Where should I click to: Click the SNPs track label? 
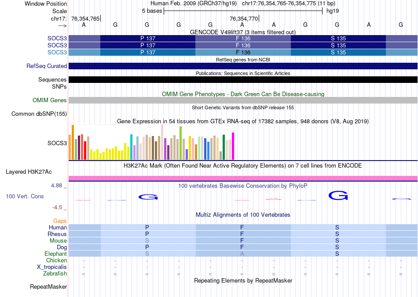click(59, 86)
